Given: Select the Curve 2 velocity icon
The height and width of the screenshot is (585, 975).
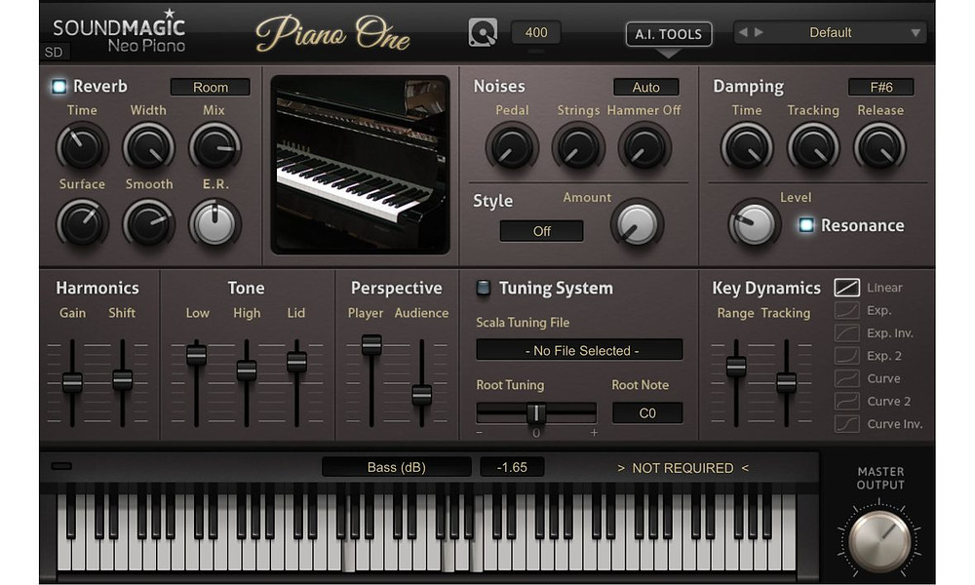Looking at the screenshot, I should coord(847,401).
